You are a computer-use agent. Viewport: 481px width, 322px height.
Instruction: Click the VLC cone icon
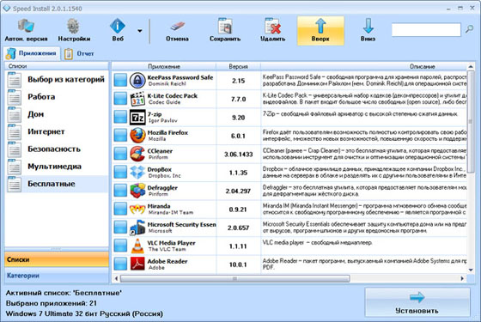(137, 246)
